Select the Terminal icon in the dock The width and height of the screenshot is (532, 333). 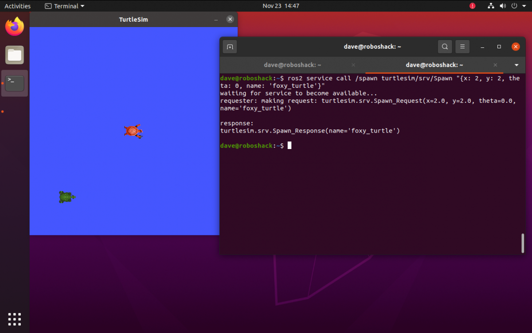(x=15, y=83)
